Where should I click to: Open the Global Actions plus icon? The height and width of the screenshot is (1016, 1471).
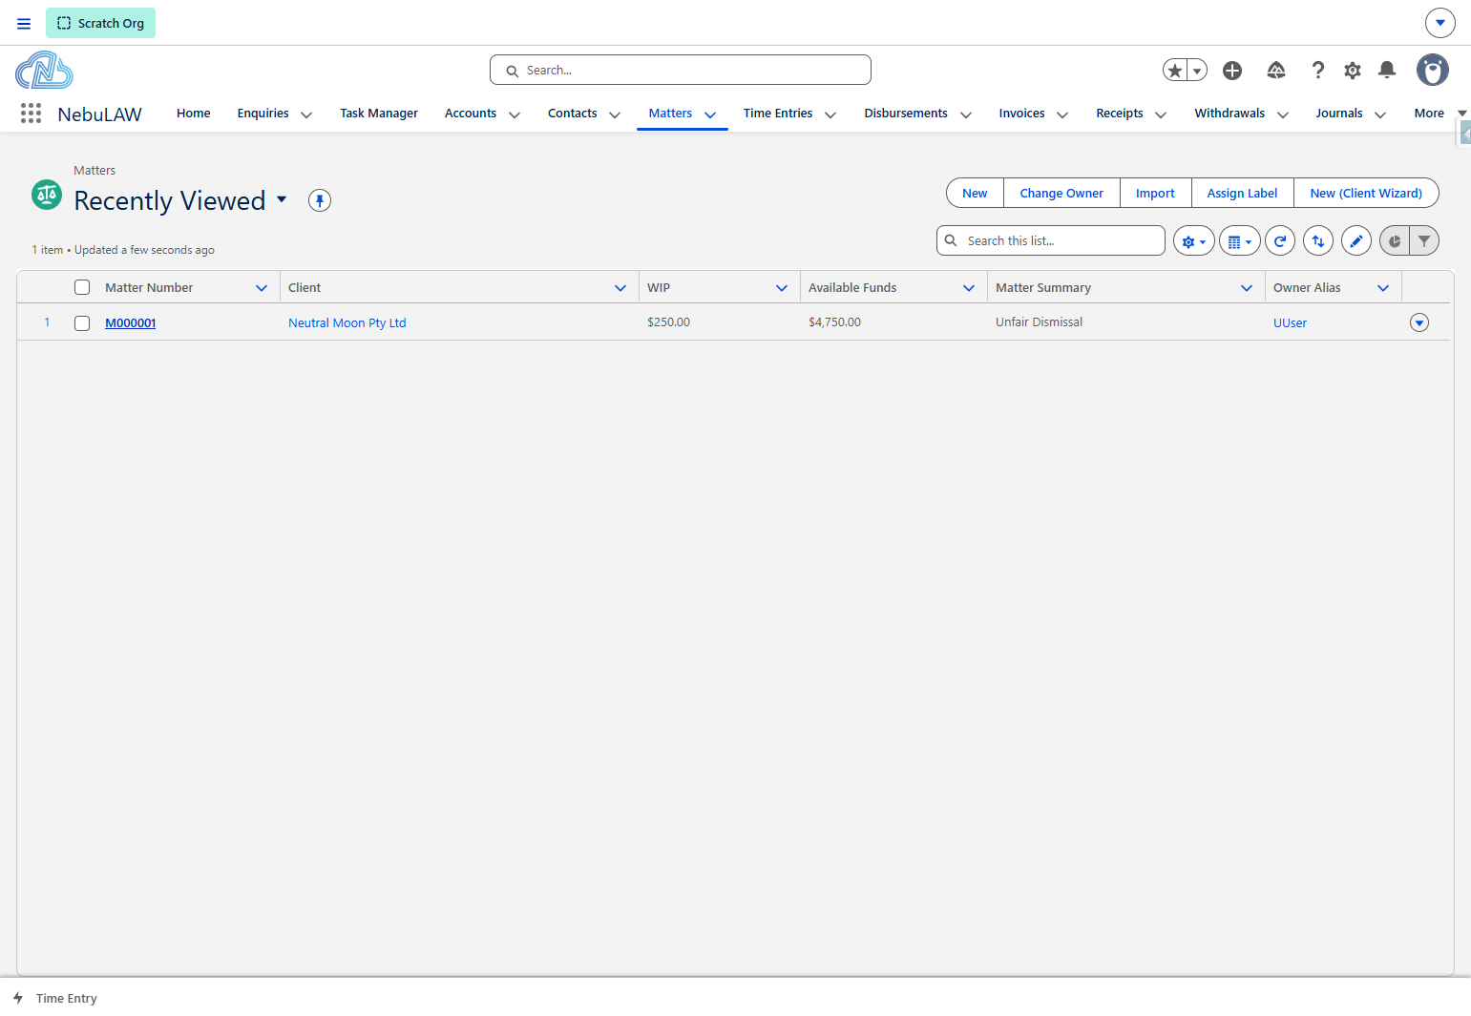(x=1232, y=70)
